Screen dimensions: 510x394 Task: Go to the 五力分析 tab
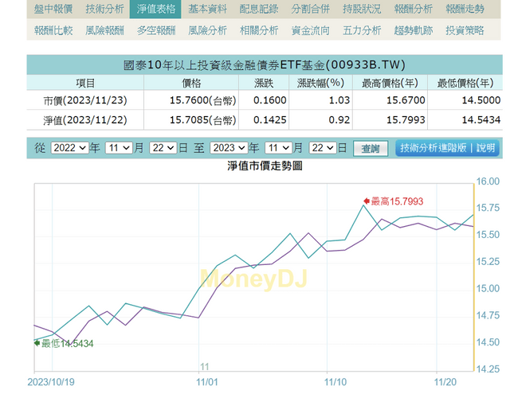pyautogui.click(x=361, y=30)
